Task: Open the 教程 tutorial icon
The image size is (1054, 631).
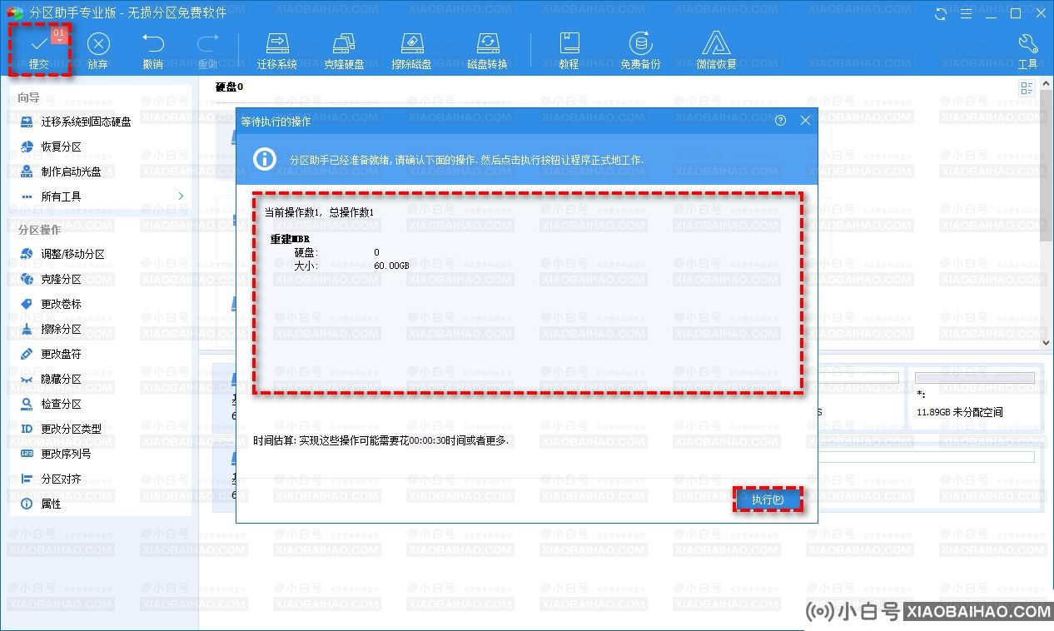Action: click(569, 50)
